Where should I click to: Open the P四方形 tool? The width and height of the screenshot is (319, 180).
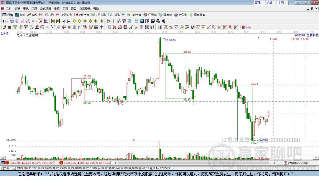tap(46, 15)
